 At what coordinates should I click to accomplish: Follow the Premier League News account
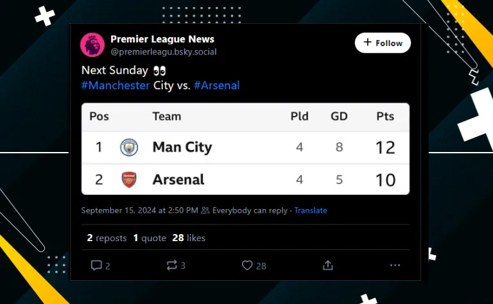[x=383, y=43]
